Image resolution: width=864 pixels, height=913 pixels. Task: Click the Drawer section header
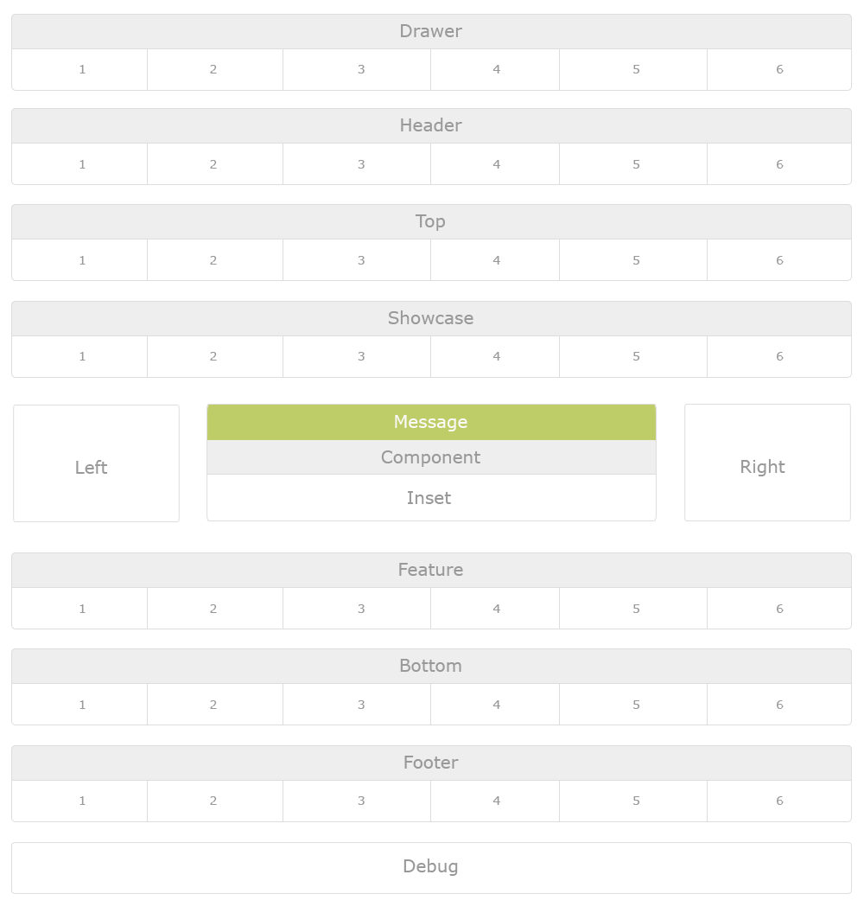point(430,32)
